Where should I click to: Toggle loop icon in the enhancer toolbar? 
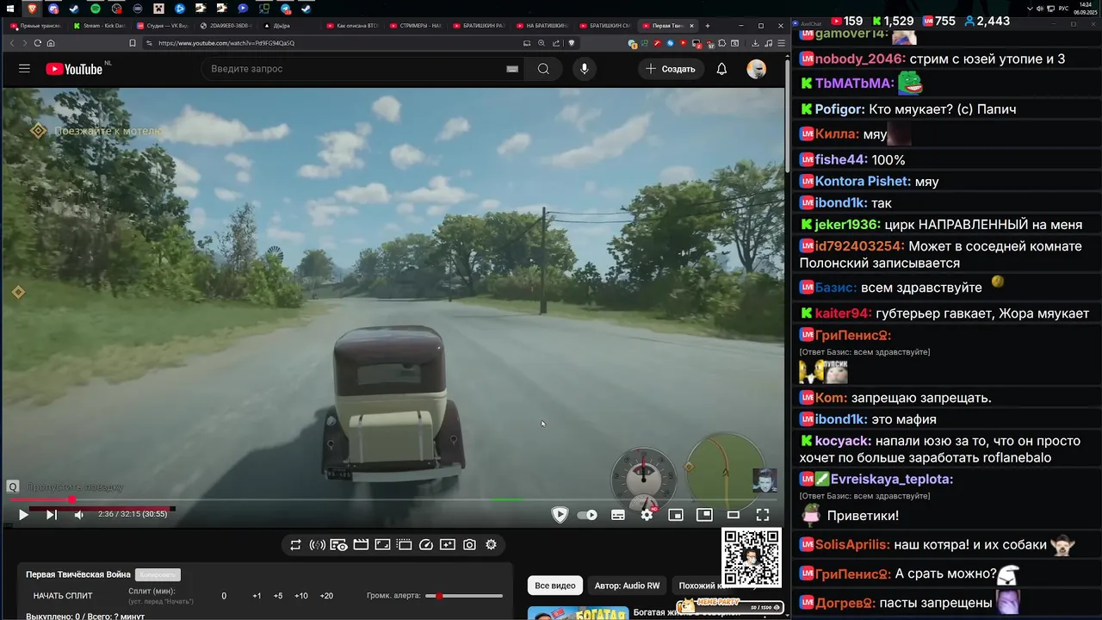coord(295,544)
